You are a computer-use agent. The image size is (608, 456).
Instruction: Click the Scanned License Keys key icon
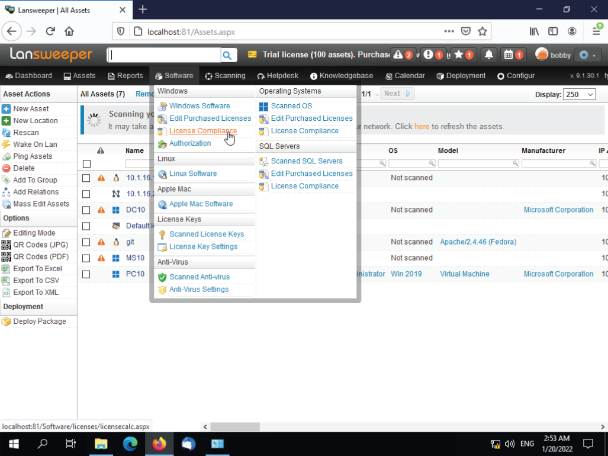point(162,235)
